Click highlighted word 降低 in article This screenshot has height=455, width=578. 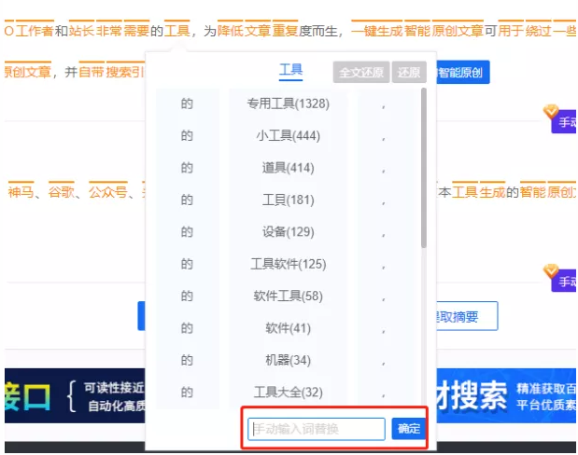tap(230, 31)
